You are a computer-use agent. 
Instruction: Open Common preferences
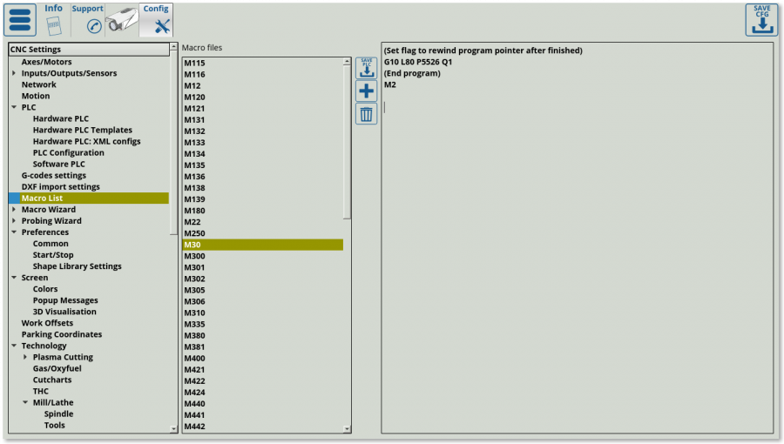pyautogui.click(x=51, y=244)
